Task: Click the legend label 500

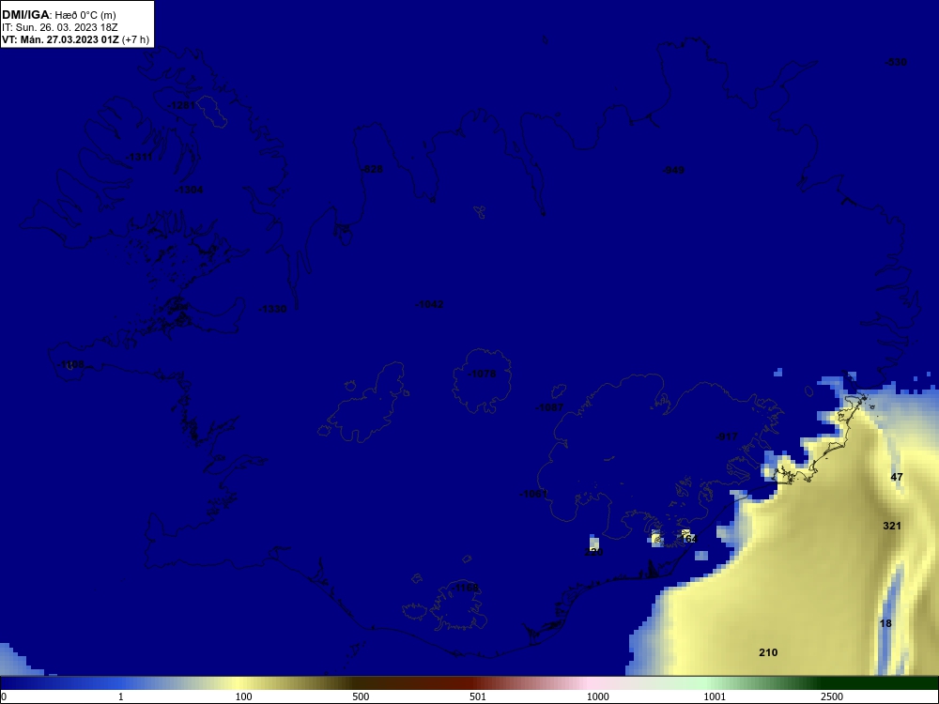Action: (362, 696)
